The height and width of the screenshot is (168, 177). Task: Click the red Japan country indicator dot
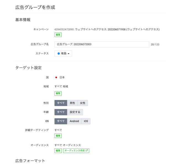56,77
